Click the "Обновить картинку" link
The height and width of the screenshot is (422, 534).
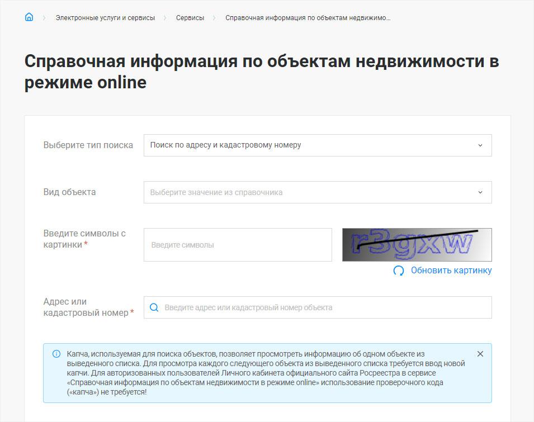(451, 271)
